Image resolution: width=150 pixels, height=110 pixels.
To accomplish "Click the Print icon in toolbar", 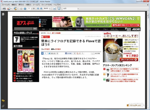I will pos(4,8).
